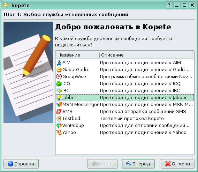Select the Gadu-Gadu protocol name
The width and height of the screenshot is (198, 172).
click(x=75, y=70)
